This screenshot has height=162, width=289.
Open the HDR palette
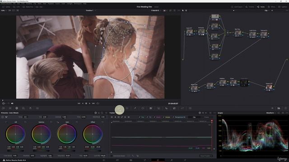coord(23,108)
